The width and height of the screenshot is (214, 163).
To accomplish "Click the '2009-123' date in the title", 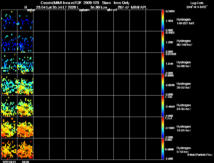I will pyautogui.click(x=91, y=3).
